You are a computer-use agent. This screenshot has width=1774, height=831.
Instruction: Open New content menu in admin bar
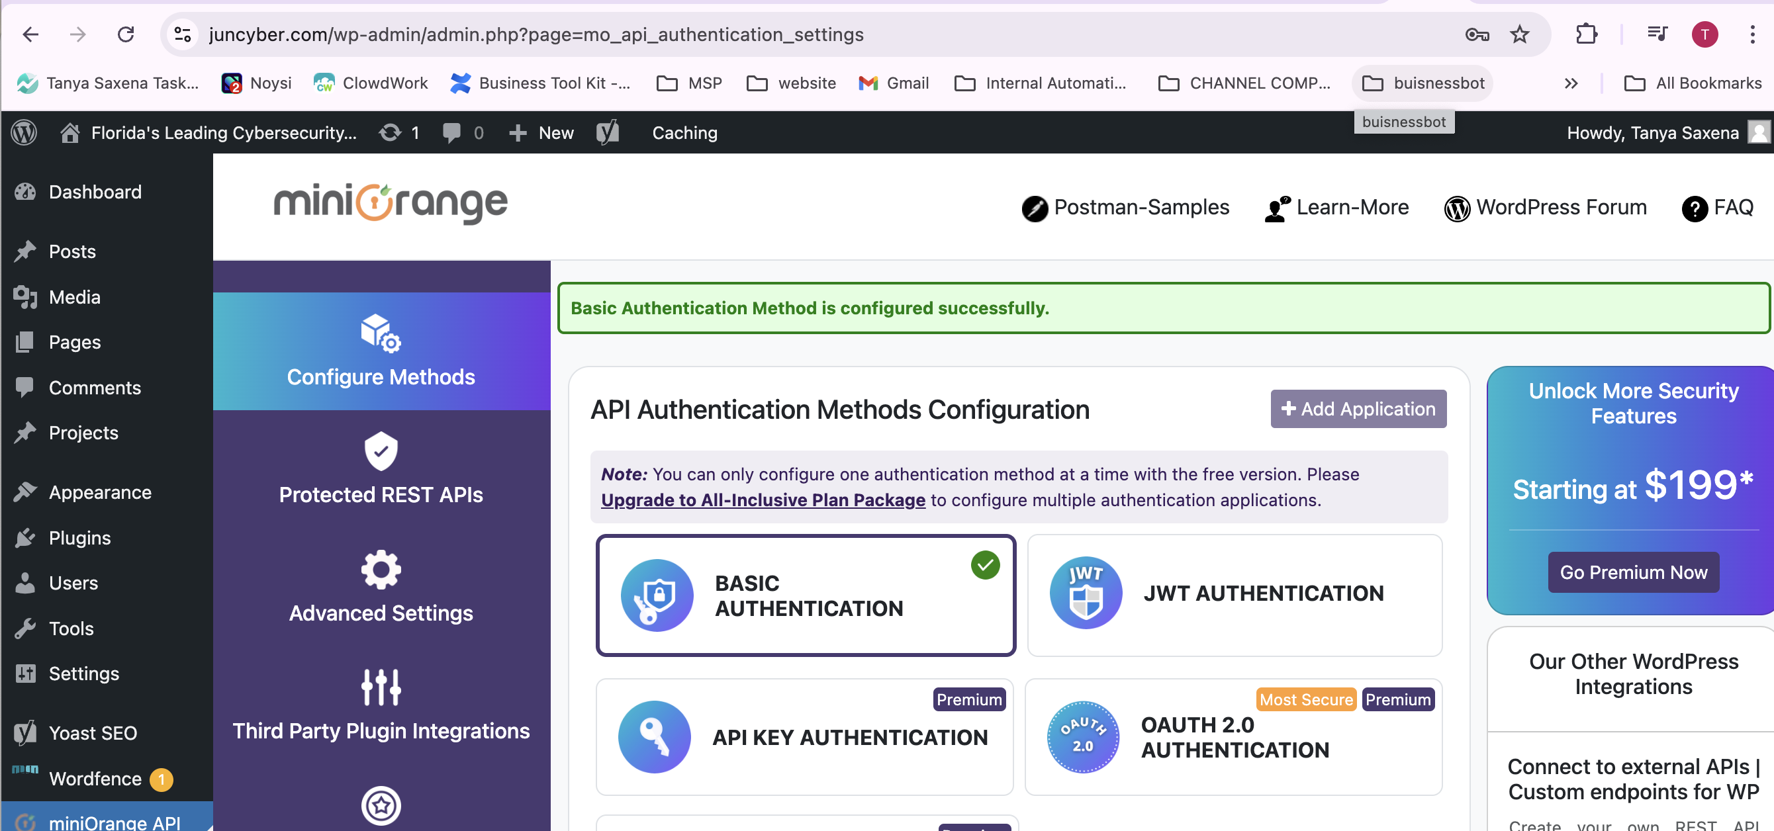coord(541,133)
